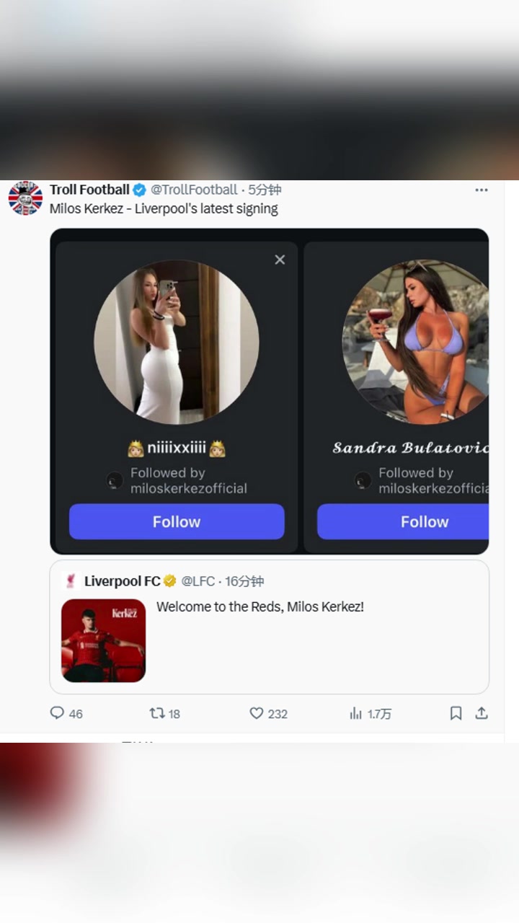Click the Troll Football profile avatar
The width and height of the screenshot is (519, 923).
point(25,198)
